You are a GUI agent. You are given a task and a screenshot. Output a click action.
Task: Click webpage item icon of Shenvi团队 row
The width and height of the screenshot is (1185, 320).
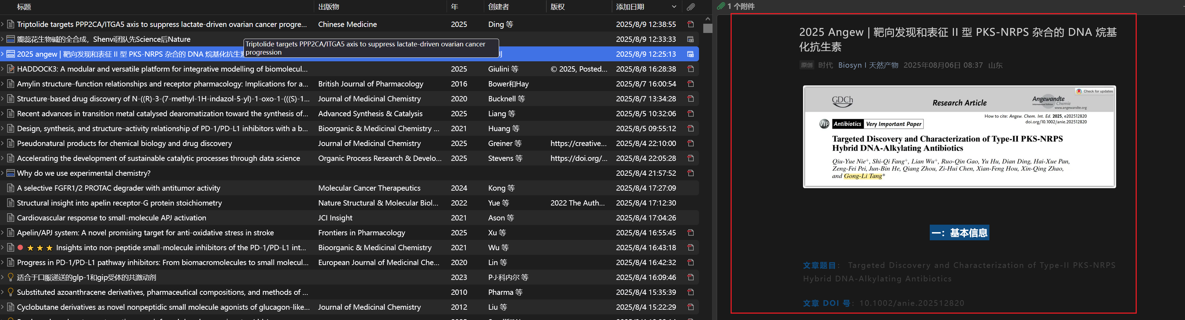coord(11,39)
